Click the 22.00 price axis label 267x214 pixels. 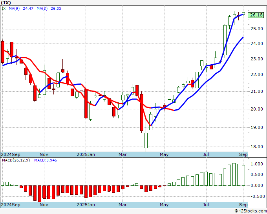tap(257, 74)
